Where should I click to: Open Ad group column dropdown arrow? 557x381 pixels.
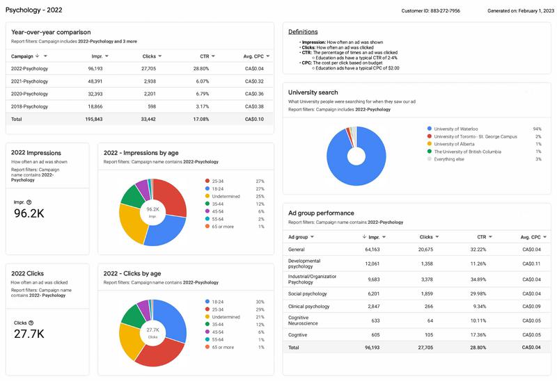pos(312,237)
